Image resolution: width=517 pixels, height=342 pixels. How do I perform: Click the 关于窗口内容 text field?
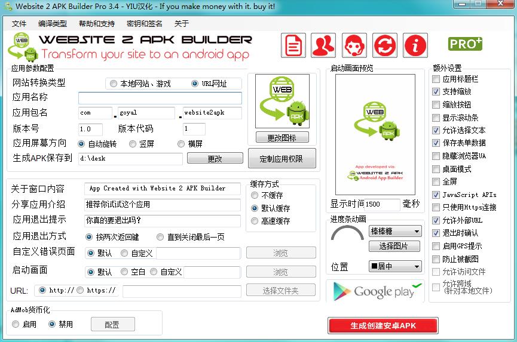163,189
